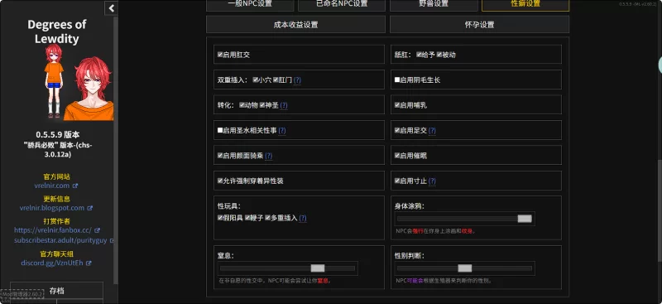Open the discord.gg/VznUtEh chat link
This screenshot has height=304, width=662.
[52, 263]
